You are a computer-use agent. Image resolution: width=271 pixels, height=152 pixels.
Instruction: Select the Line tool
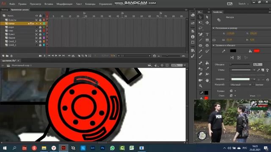(x=200, y=40)
